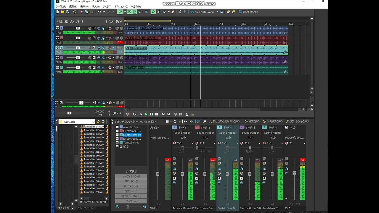Viewport: 379px width, 213px height.
Task: Toggle snapping in the main toolbar
Action: (x=120, y=12)
